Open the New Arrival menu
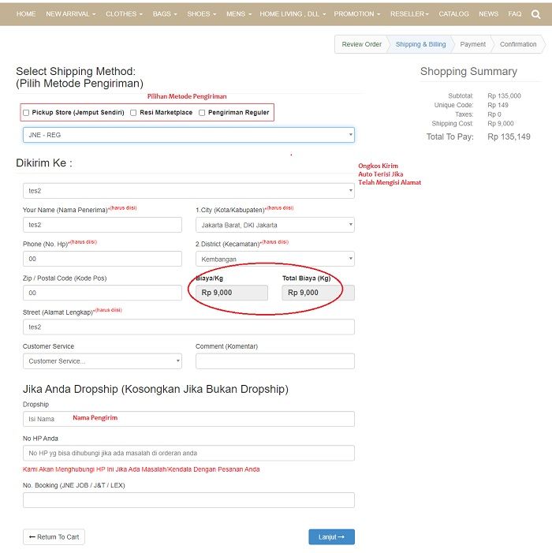 pyautogui.click(x=70, y=13)
